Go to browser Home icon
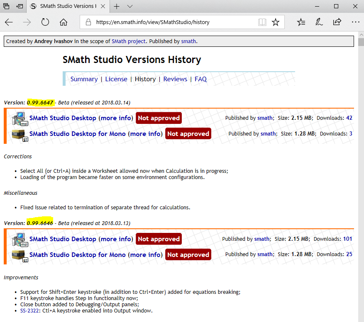 [x=63, y=22]
